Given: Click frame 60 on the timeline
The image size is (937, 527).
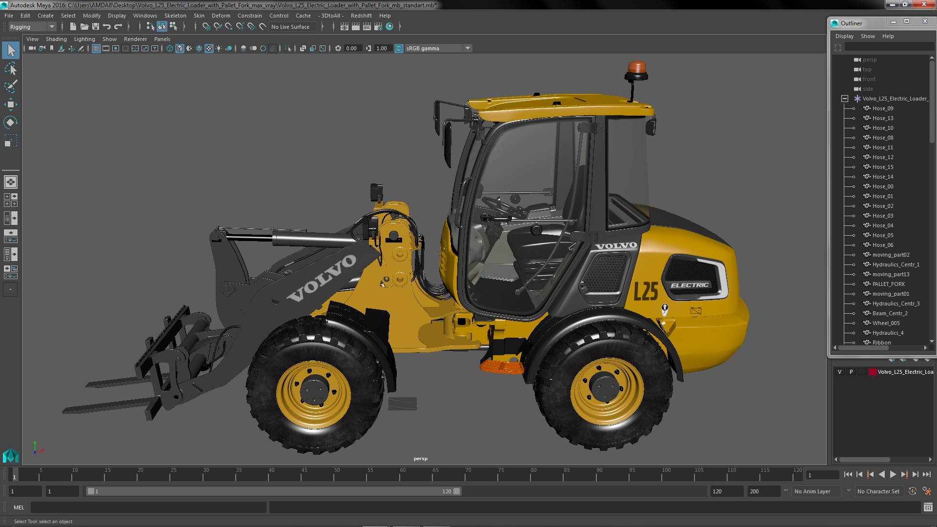Looking at the screenshot, I should (403, 474).
